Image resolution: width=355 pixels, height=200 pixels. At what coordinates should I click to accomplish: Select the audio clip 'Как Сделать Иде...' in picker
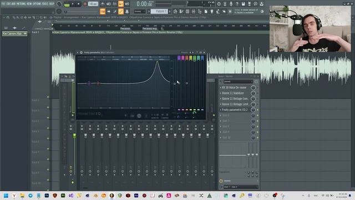(x=15, y=33)
